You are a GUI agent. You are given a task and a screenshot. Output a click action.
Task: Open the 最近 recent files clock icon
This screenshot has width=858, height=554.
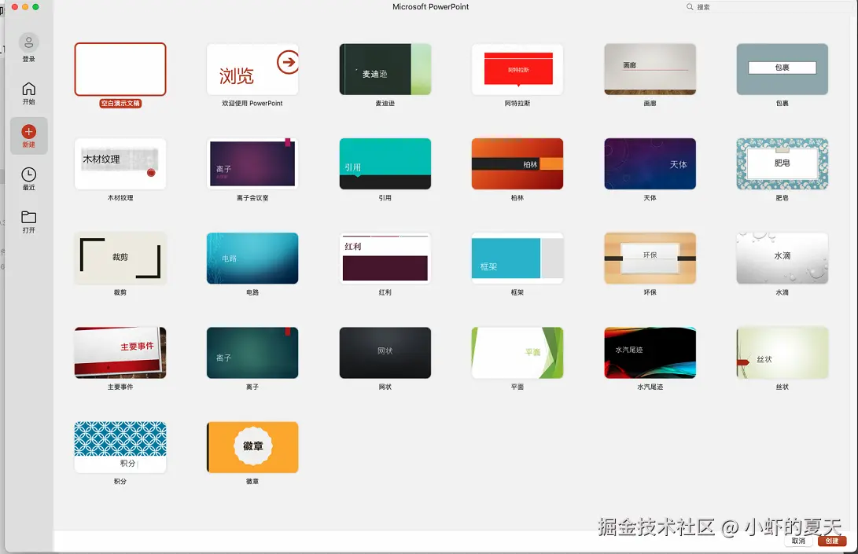[29, 174]
